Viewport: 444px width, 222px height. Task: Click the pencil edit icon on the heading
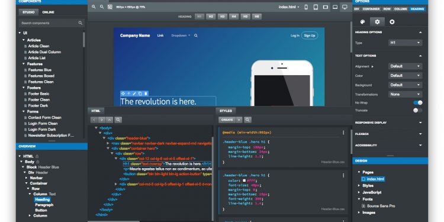[134, 94]
